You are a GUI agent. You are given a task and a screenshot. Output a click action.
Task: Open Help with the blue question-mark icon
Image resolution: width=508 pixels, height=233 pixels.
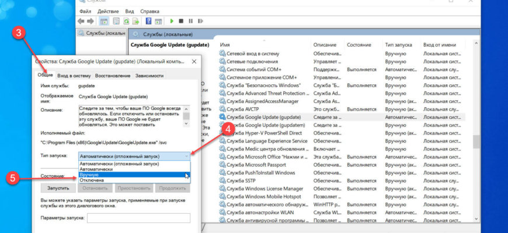148,21
